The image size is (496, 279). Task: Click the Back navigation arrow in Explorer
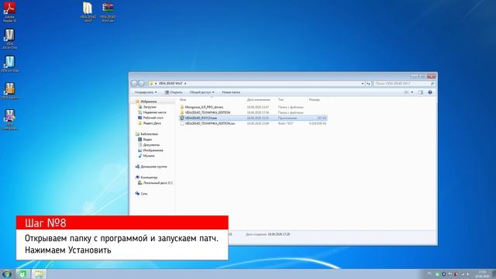tap(134, 83)
